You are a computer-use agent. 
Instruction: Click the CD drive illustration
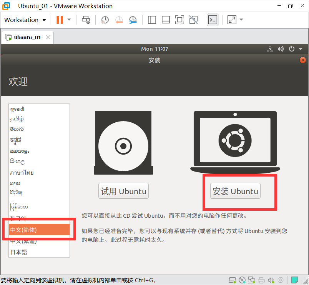123,143
